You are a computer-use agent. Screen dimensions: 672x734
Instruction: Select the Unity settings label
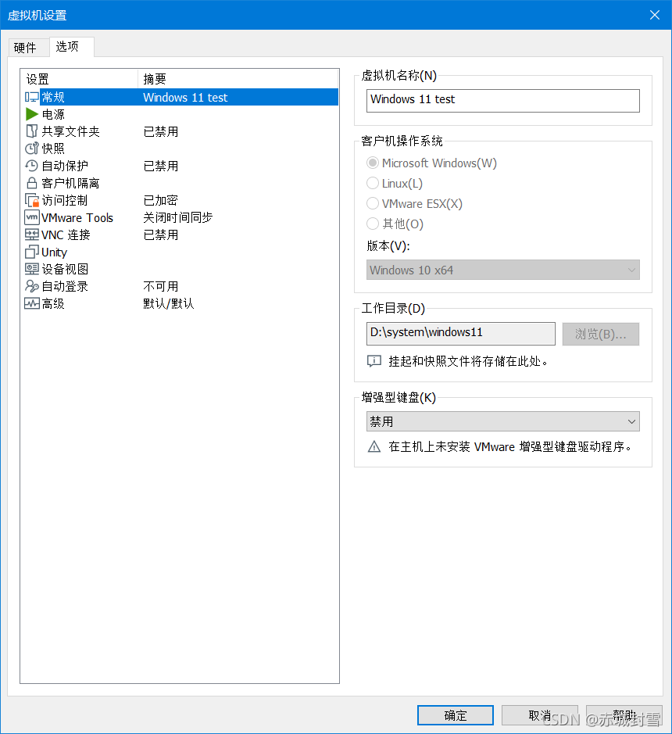click(54, 252)
